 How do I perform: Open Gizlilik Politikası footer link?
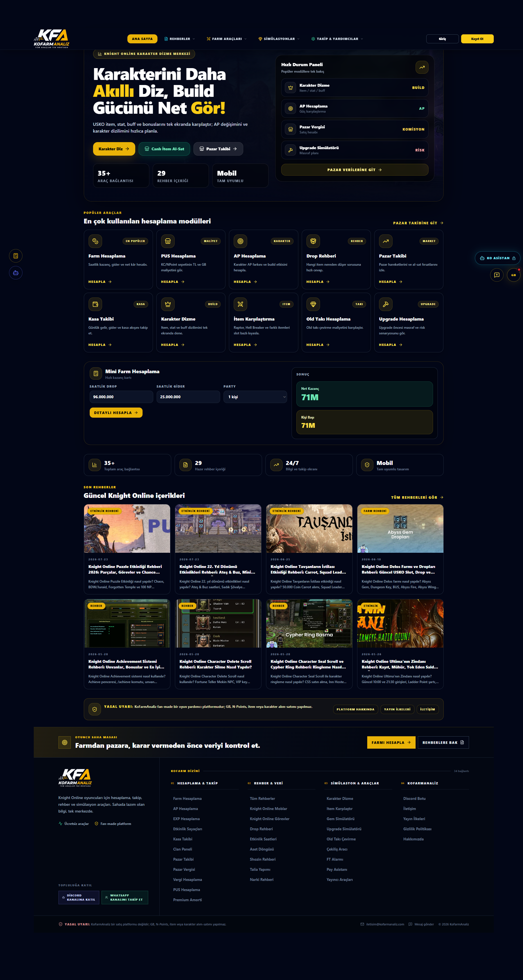(417, 829)
